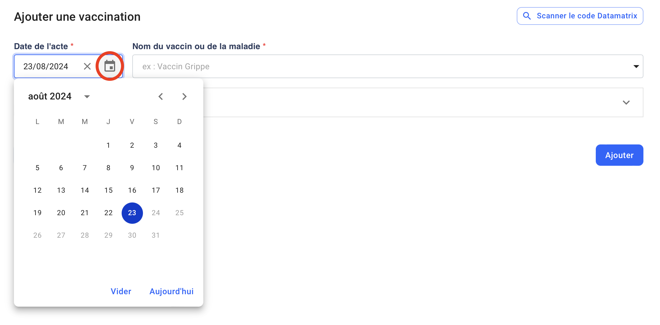Click the Ajouter button
660x325 pixels.
[619, 155]
